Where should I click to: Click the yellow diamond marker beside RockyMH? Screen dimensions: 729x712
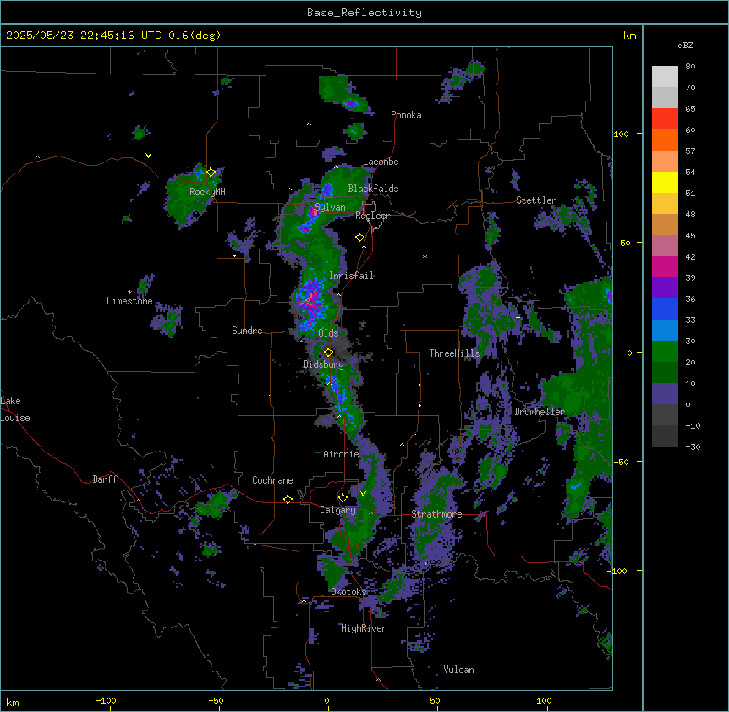[x=211, y=172]
